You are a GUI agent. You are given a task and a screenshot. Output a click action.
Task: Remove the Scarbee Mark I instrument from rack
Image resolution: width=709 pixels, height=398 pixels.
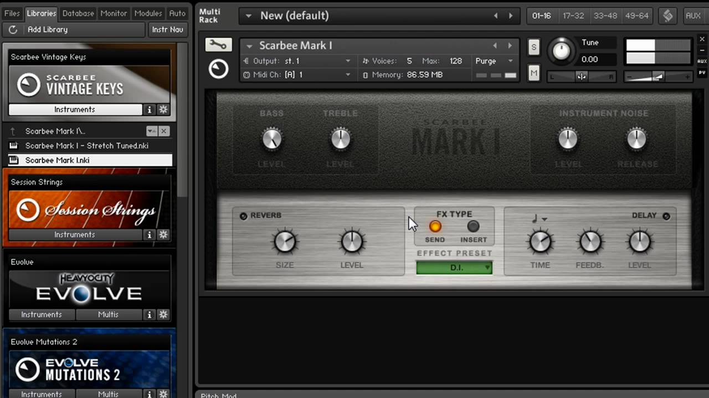pyautogui.click(x=702, y=39)
